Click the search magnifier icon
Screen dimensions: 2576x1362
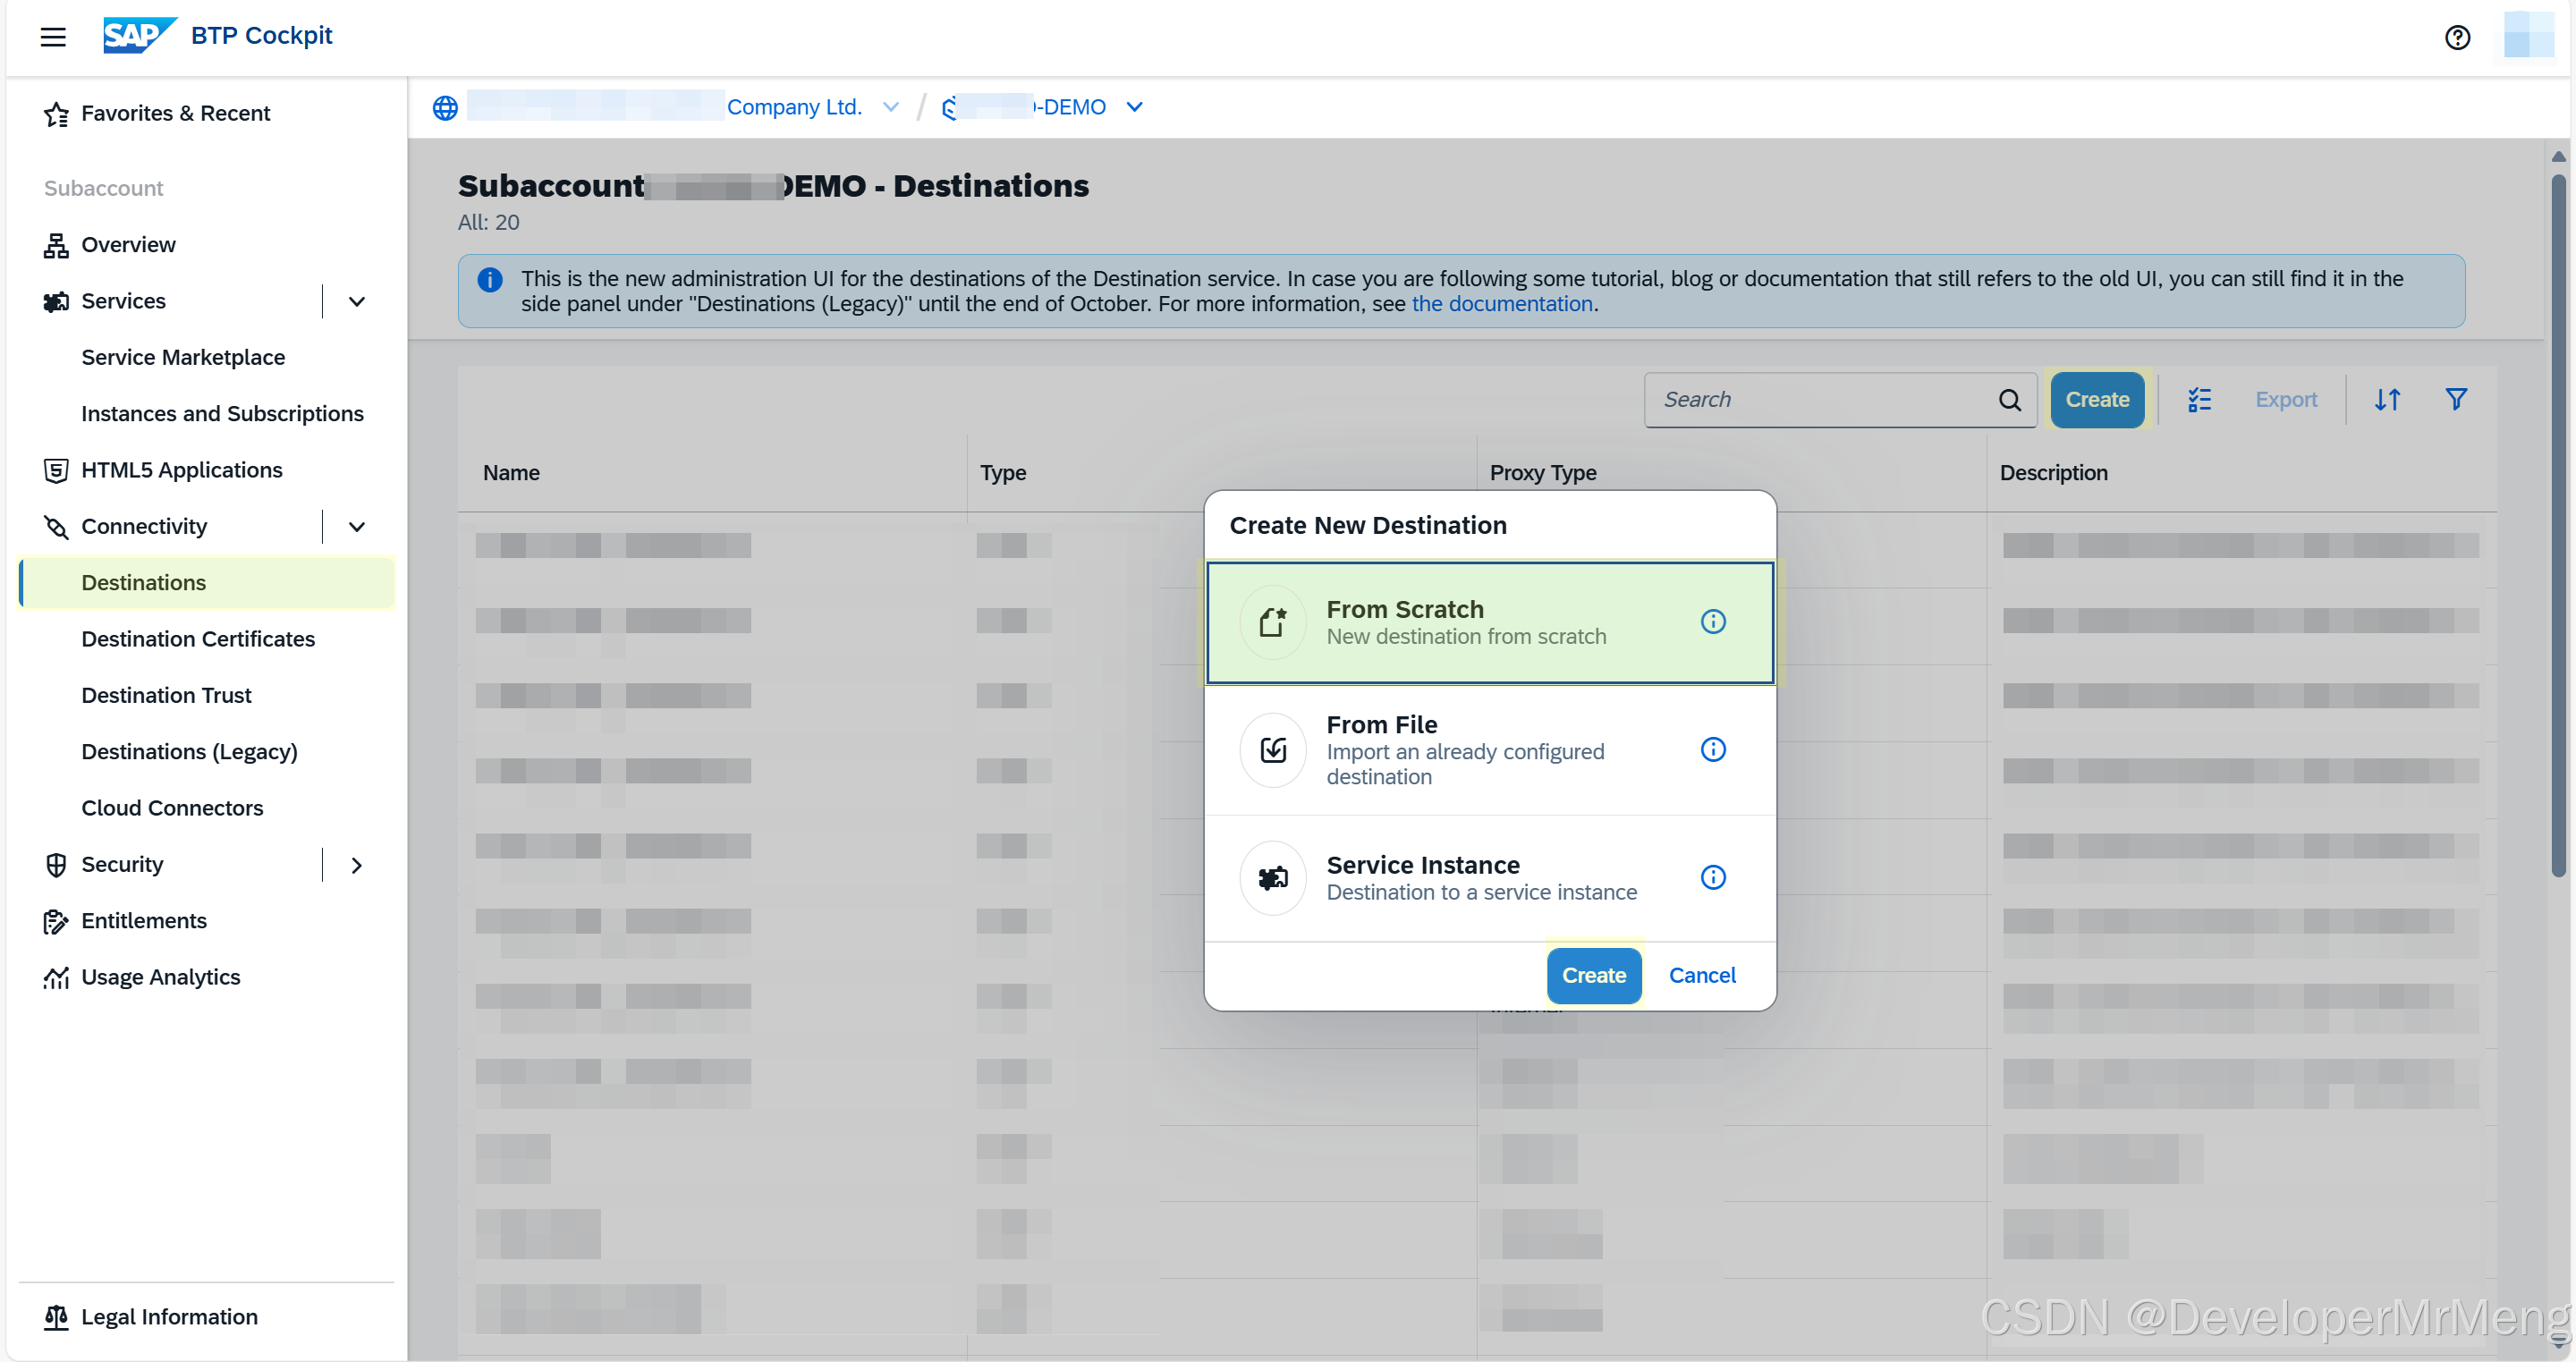coord(2009,400)
